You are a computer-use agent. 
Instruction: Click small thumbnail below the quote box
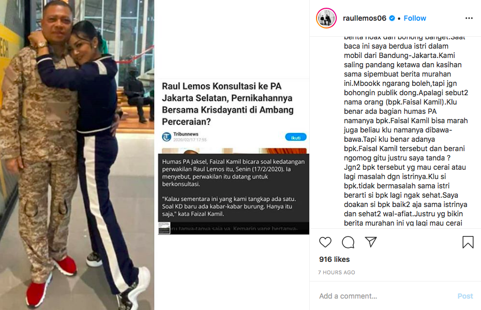[x=164, y=228]
